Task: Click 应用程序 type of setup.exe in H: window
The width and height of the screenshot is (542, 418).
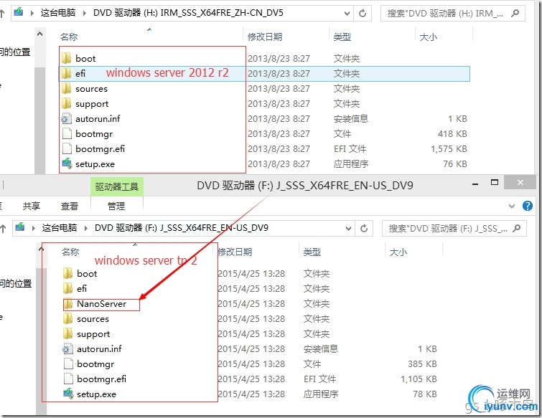Action: point(351,163)
